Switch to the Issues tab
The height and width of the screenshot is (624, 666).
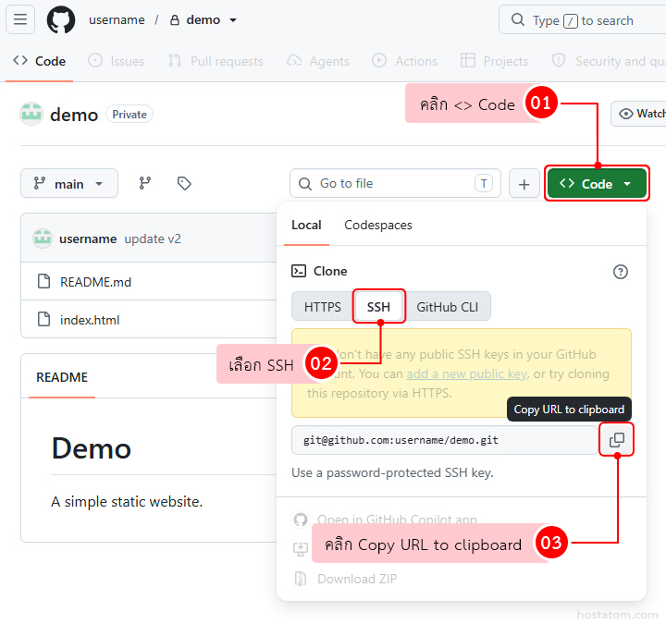pos(117,61)
